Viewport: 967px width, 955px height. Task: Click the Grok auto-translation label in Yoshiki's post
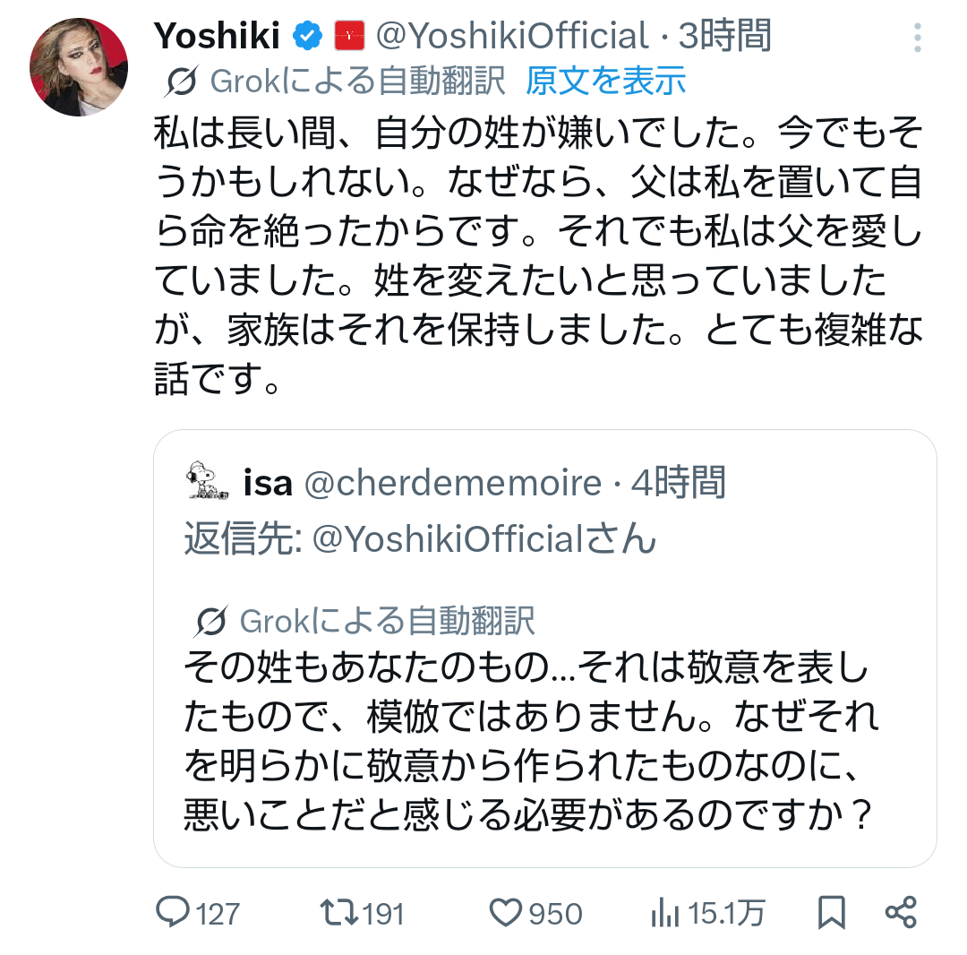click(357, 82)
